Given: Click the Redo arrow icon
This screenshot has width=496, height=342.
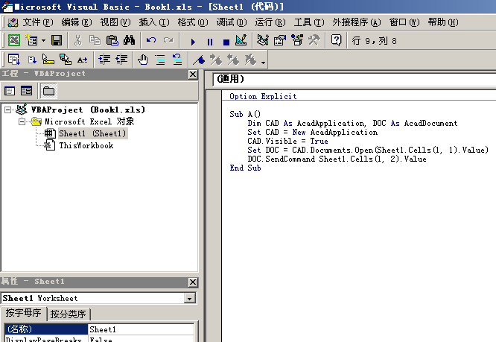Looking at the screenshot, I should pos(168,40).
